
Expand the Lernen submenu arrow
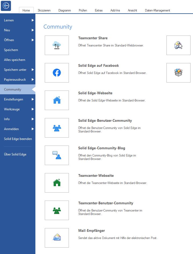[x=33, y=20]
